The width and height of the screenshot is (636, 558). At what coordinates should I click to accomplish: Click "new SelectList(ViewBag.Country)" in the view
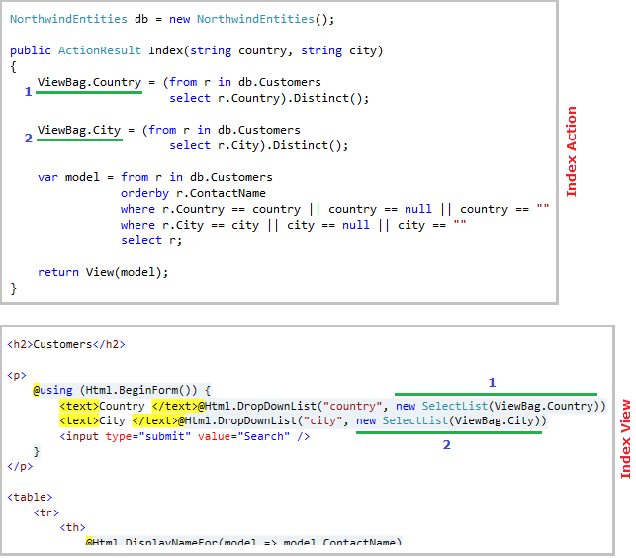[497, 406]
